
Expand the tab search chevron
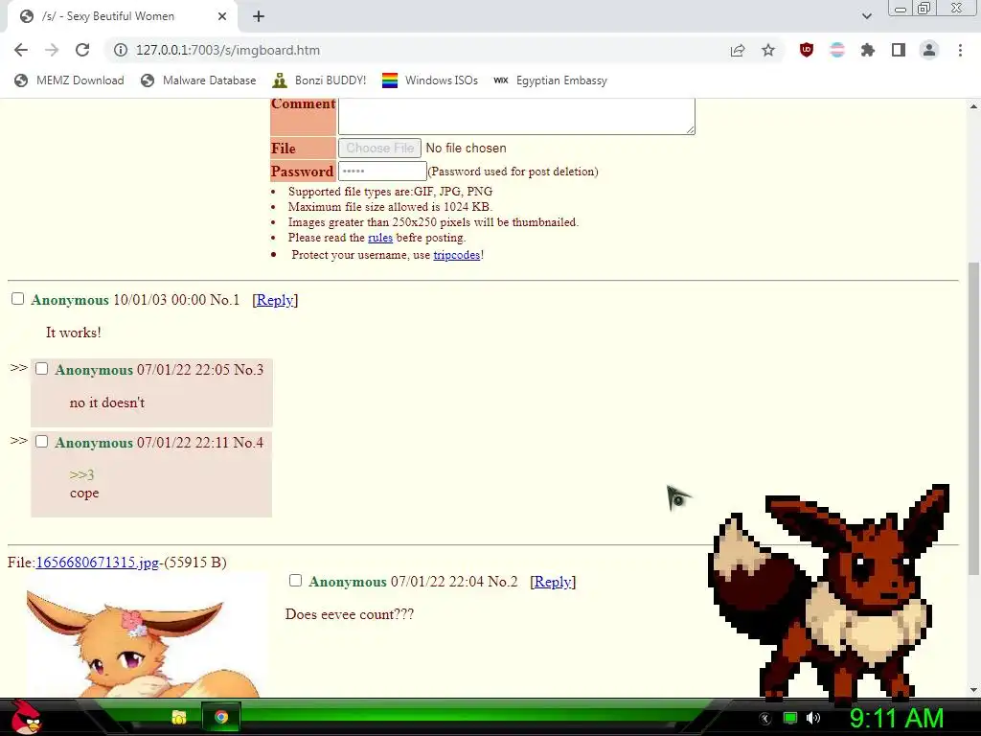[866, 16]
